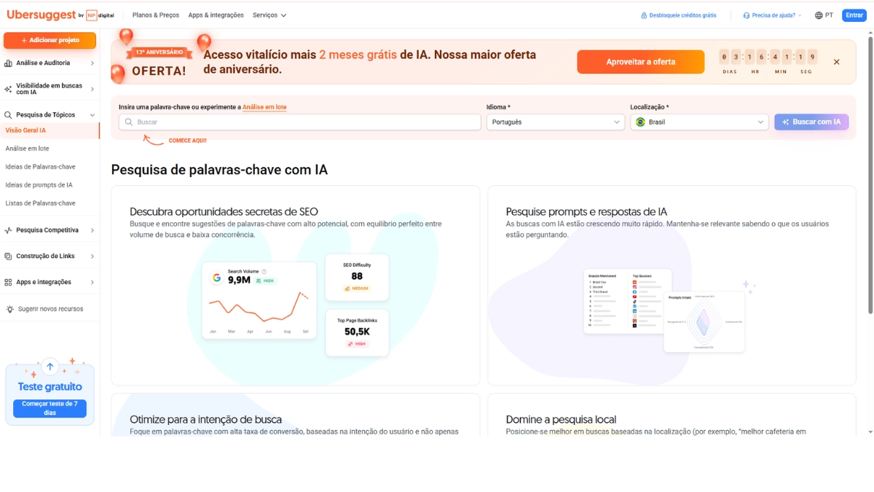Collapse Pesquisa de Tópicos section

pyautogui.click(x=92, y=115)
